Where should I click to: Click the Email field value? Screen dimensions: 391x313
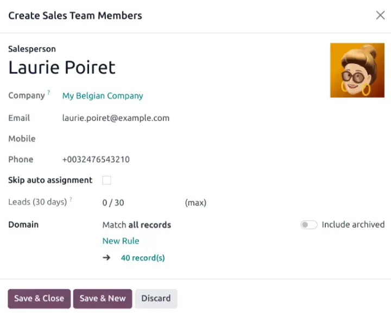[116, 118]
